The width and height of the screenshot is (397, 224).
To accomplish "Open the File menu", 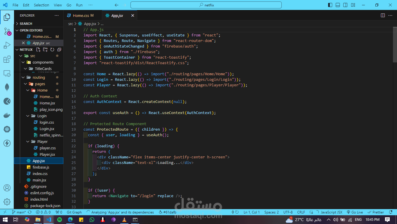I will coord(15,5).
